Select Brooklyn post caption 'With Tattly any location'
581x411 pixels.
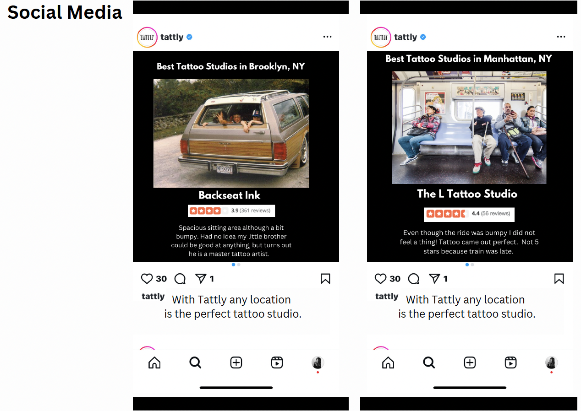[233, 307]
